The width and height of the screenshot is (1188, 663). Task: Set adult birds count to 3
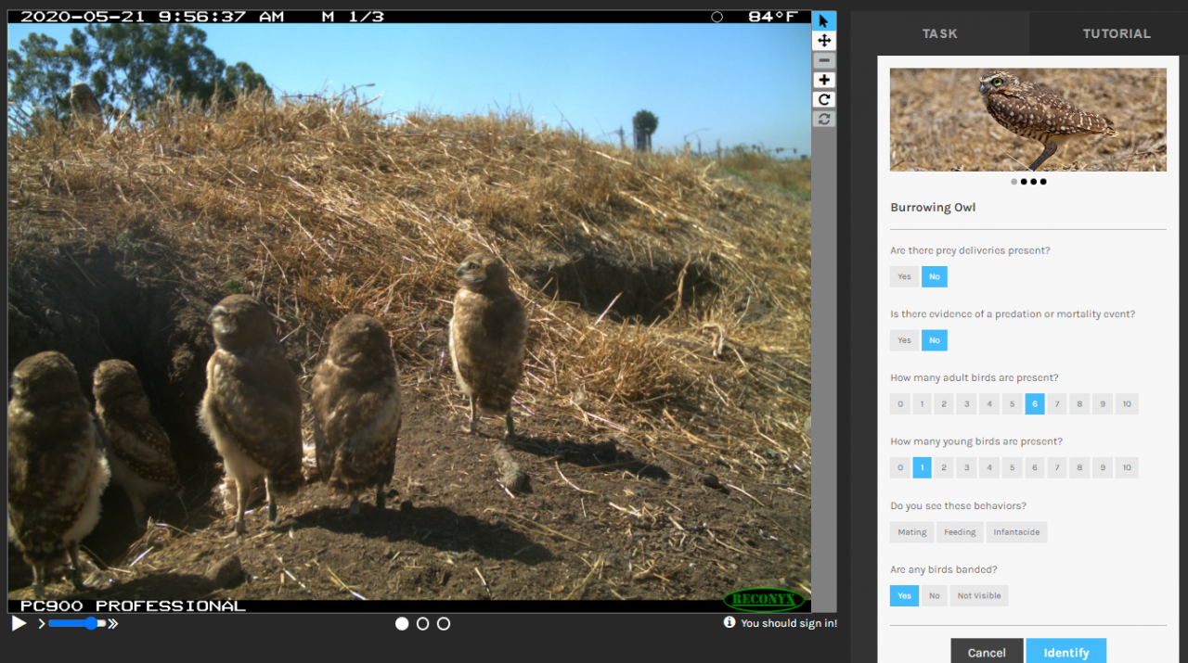point(967,403)
